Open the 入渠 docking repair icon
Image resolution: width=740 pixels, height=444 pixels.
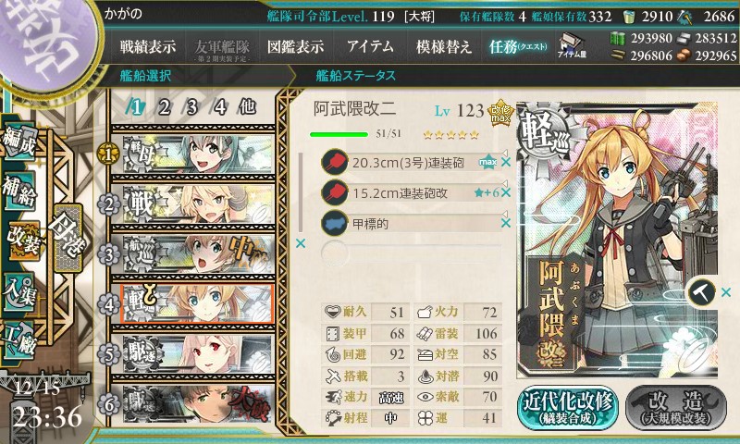point(18,292)
